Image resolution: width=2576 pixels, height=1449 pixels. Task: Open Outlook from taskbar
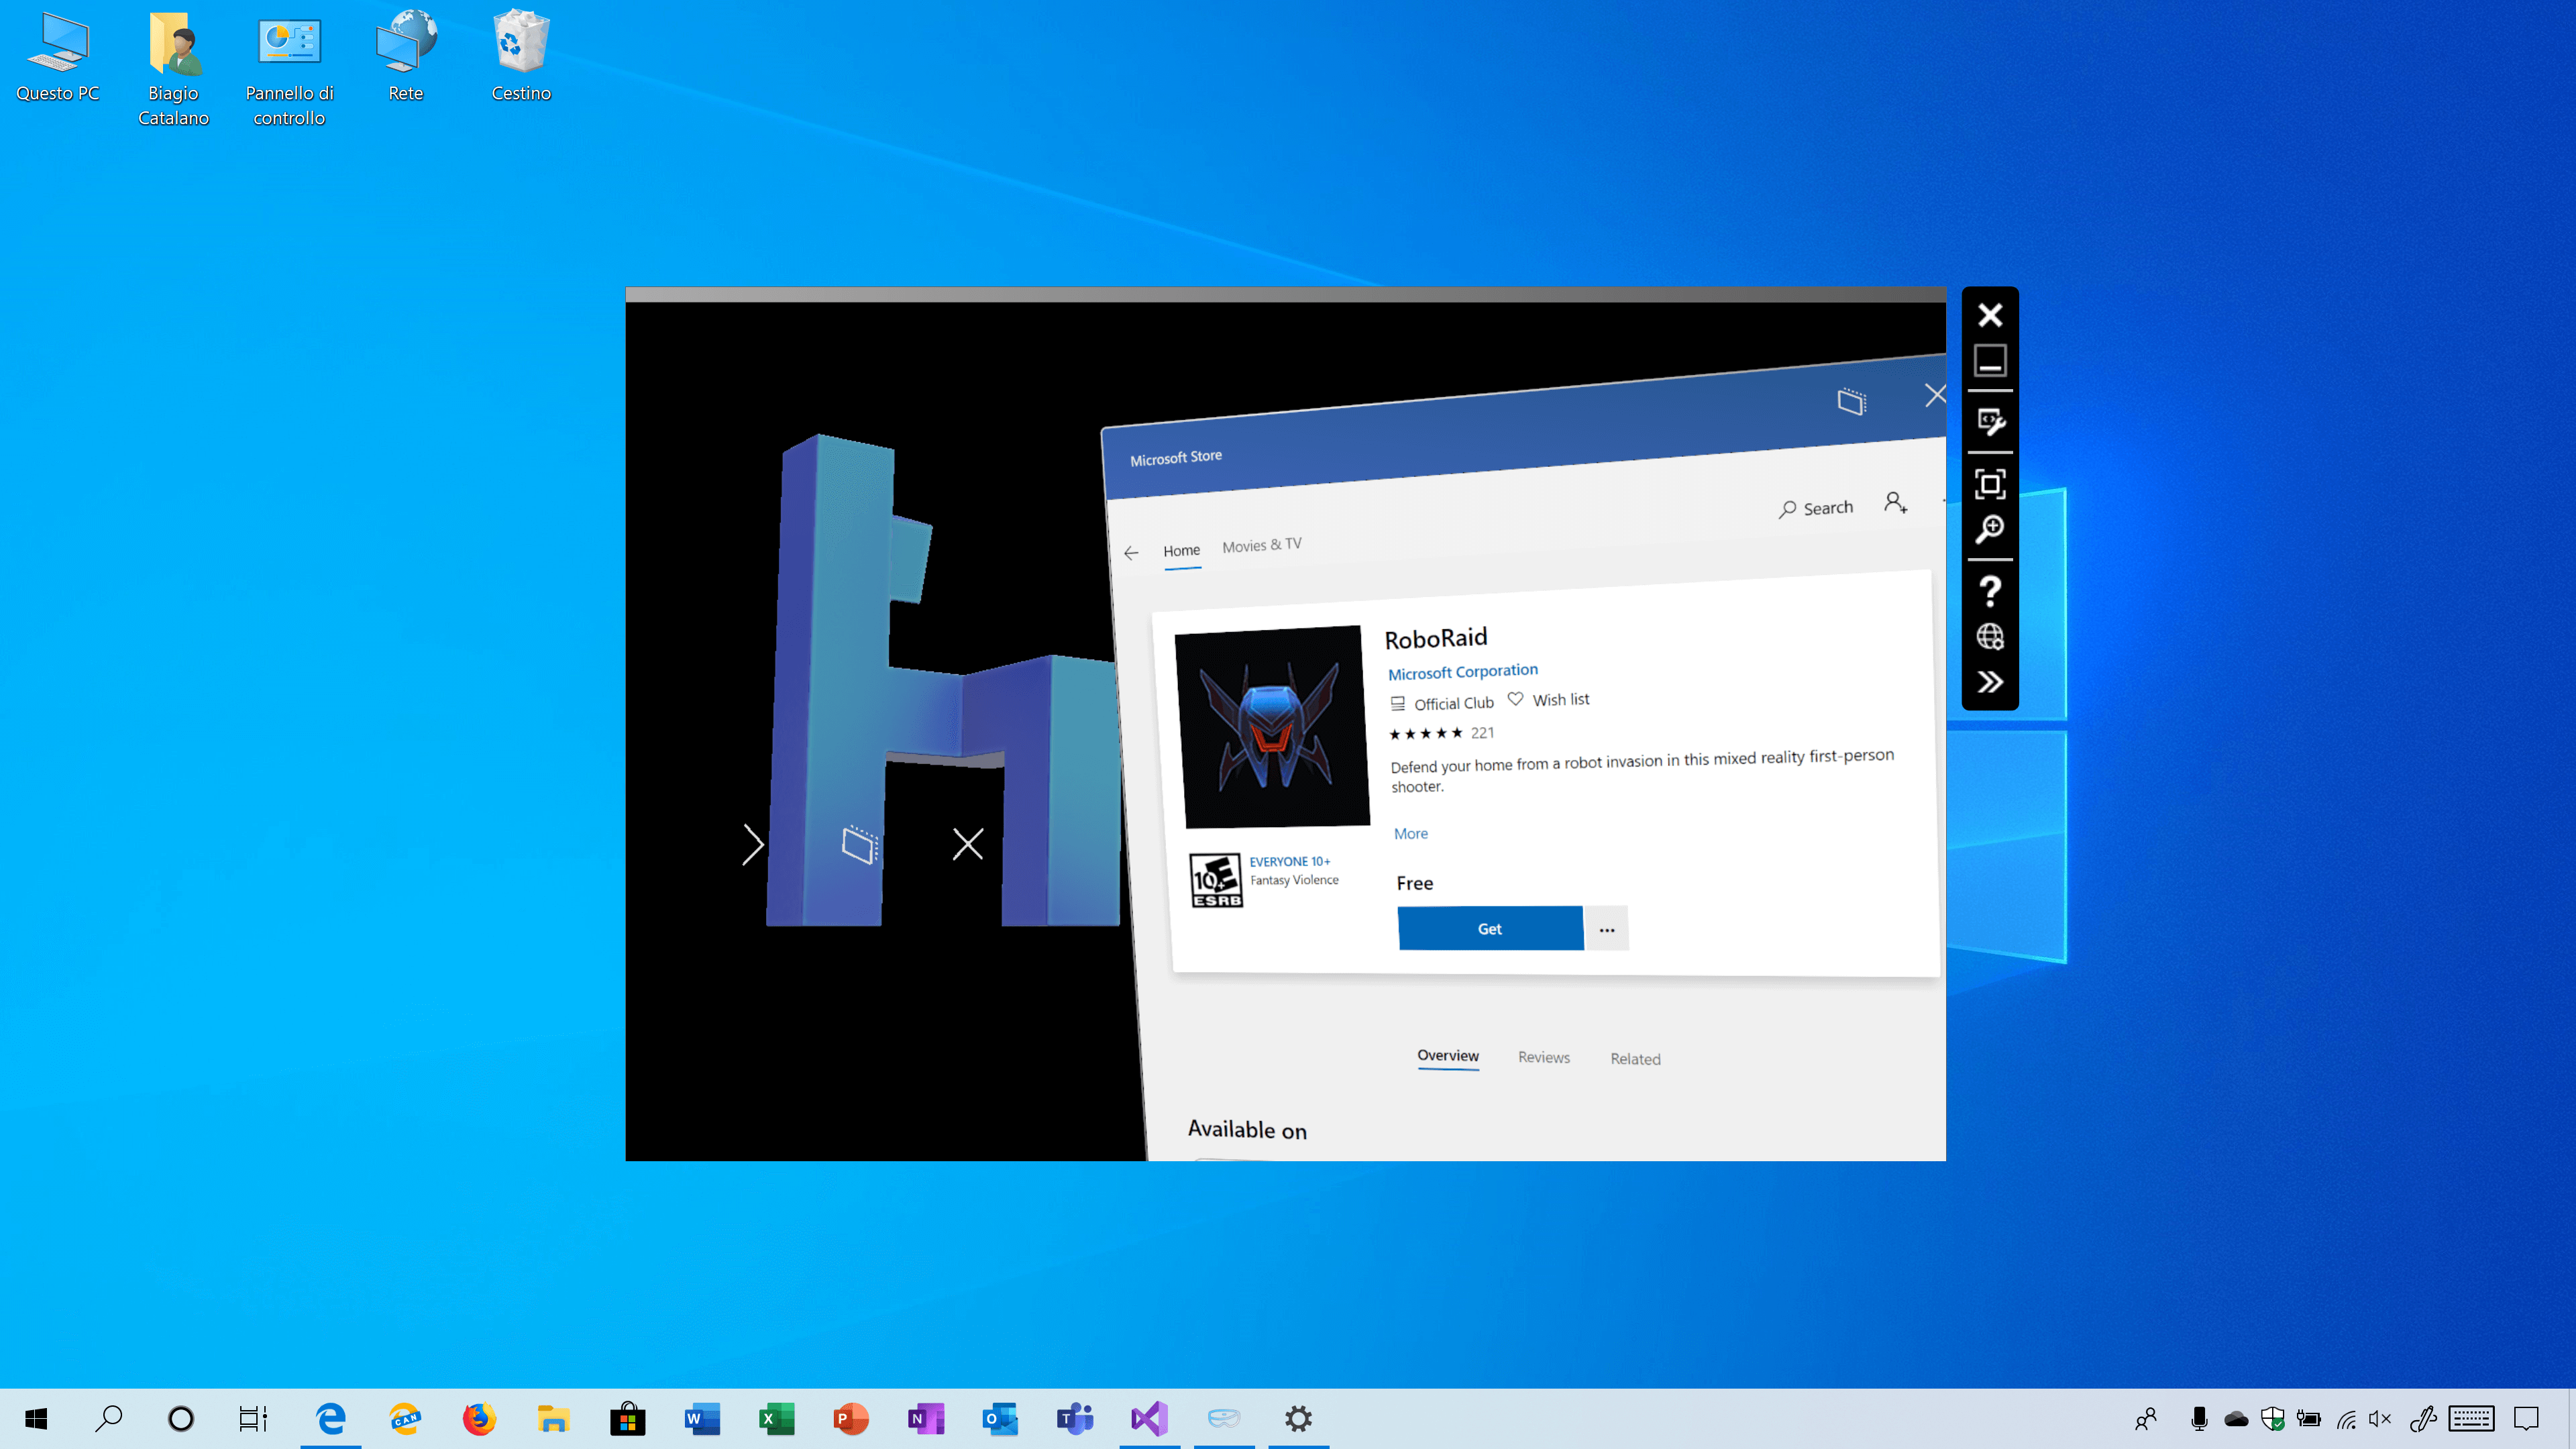click(x=1000, y=1418)
